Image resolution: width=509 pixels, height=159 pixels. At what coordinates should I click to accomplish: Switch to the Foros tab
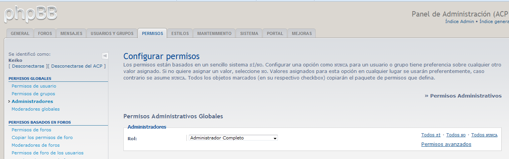[x=45, y=33]
